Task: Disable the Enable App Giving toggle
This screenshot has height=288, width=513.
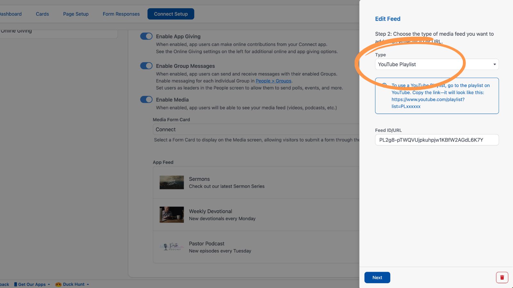Action: point(146,36)
